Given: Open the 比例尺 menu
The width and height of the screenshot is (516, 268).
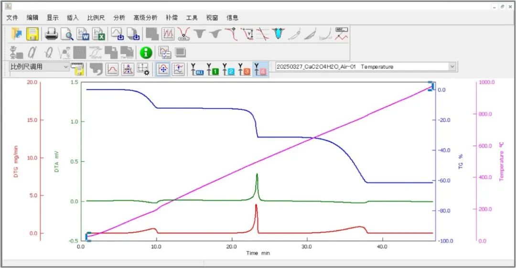Looking at the screenshot, I should click(96, 18).
